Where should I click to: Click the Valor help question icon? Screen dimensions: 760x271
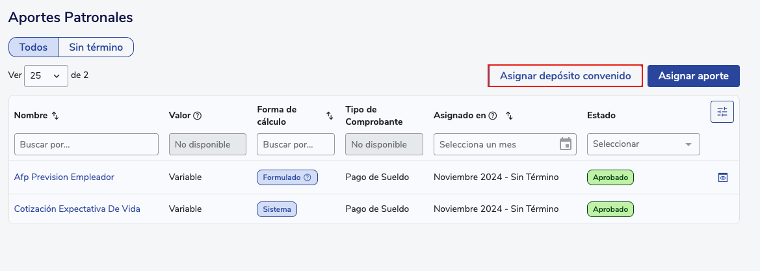[x=198, y=116]
